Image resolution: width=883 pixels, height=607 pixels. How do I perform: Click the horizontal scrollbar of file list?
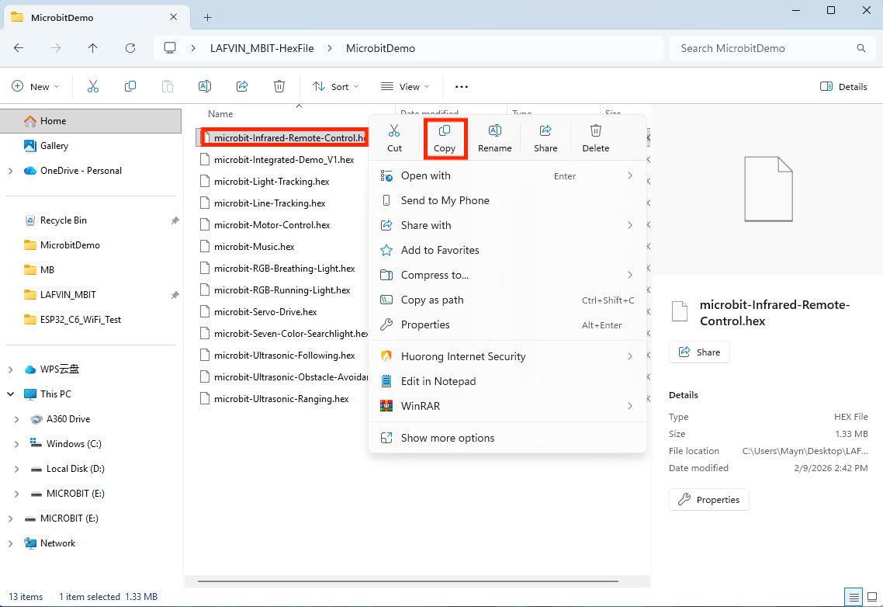(x=407, y=581)
